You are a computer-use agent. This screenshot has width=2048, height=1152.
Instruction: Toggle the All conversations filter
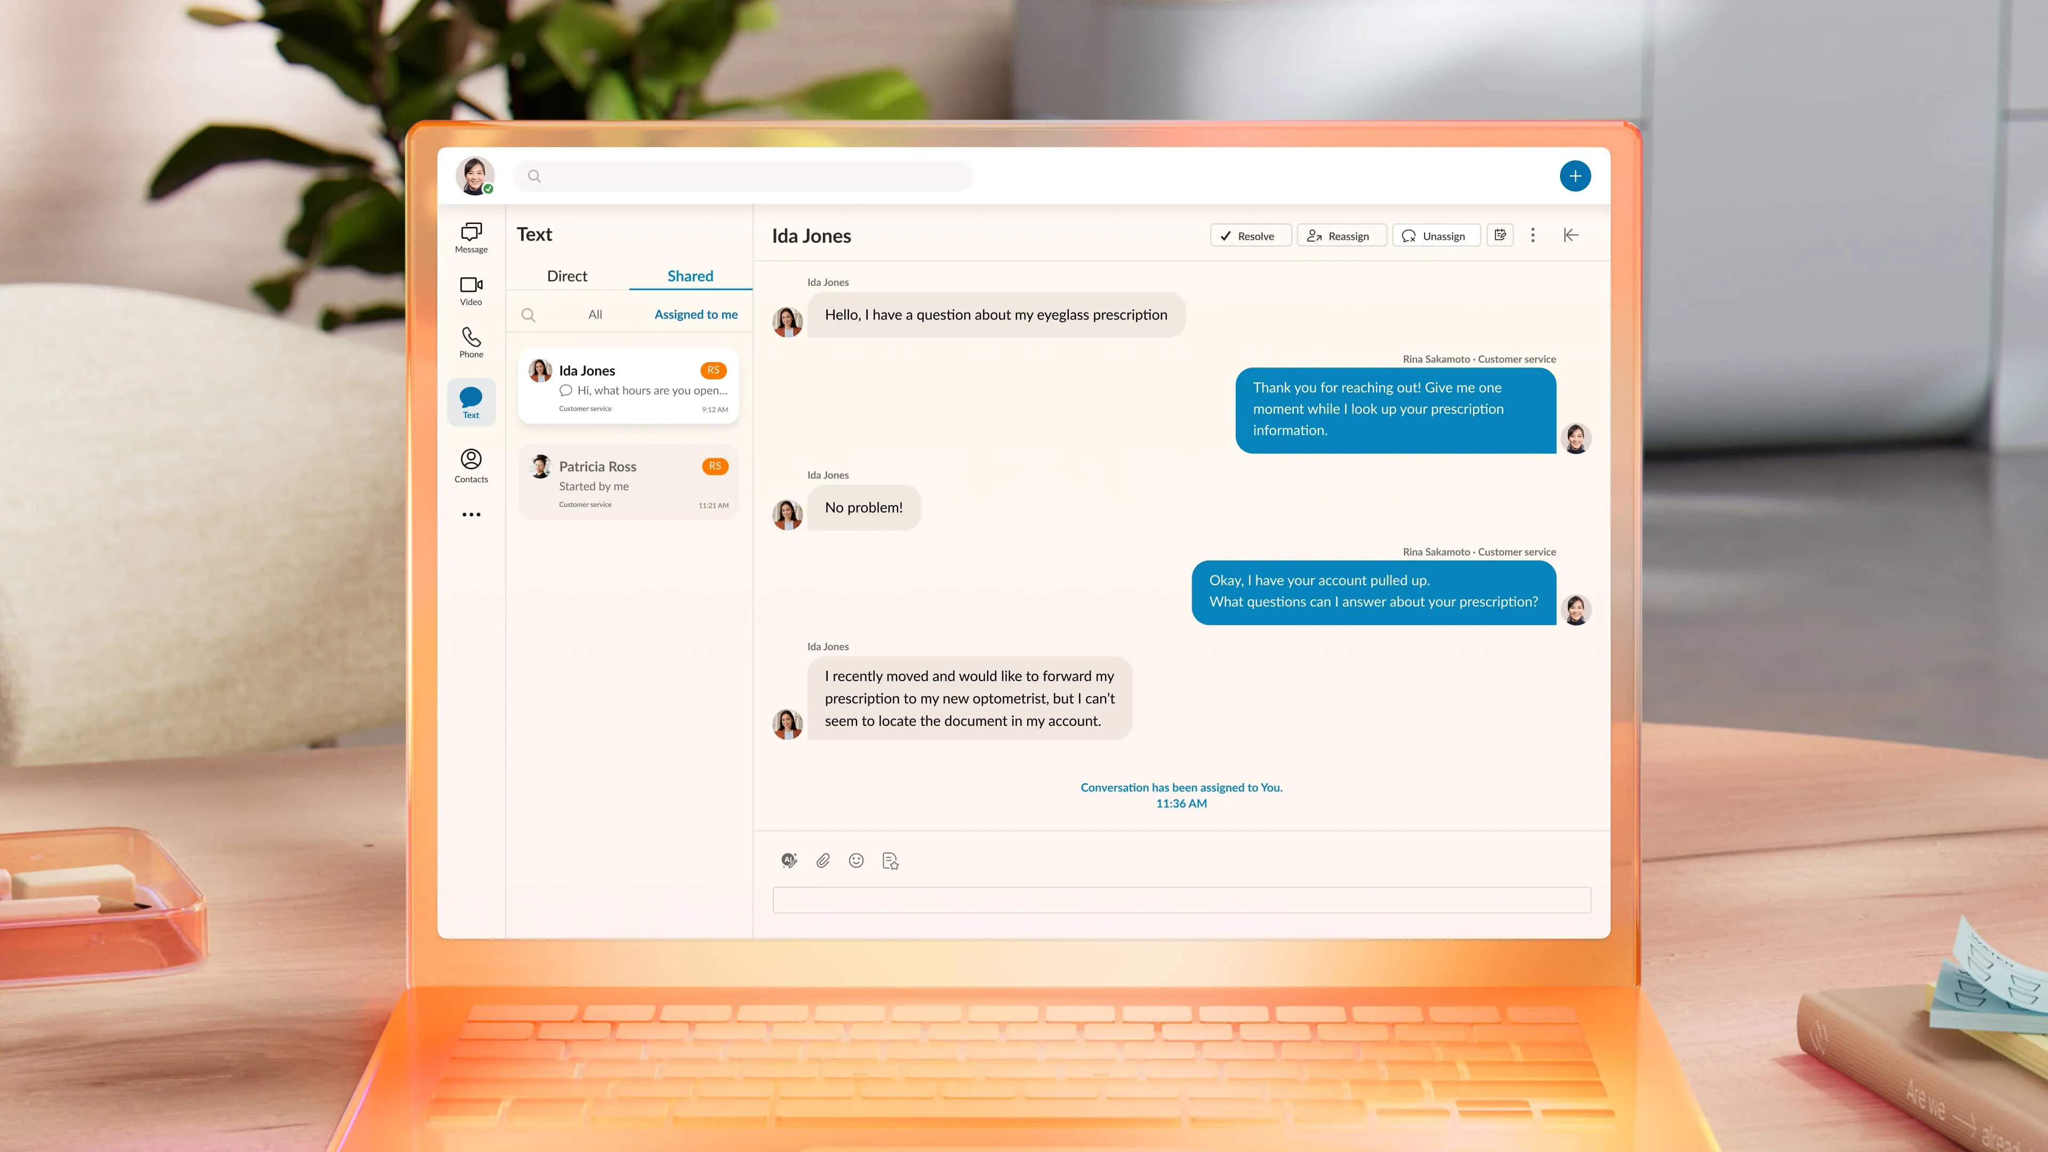coord(595,314)
